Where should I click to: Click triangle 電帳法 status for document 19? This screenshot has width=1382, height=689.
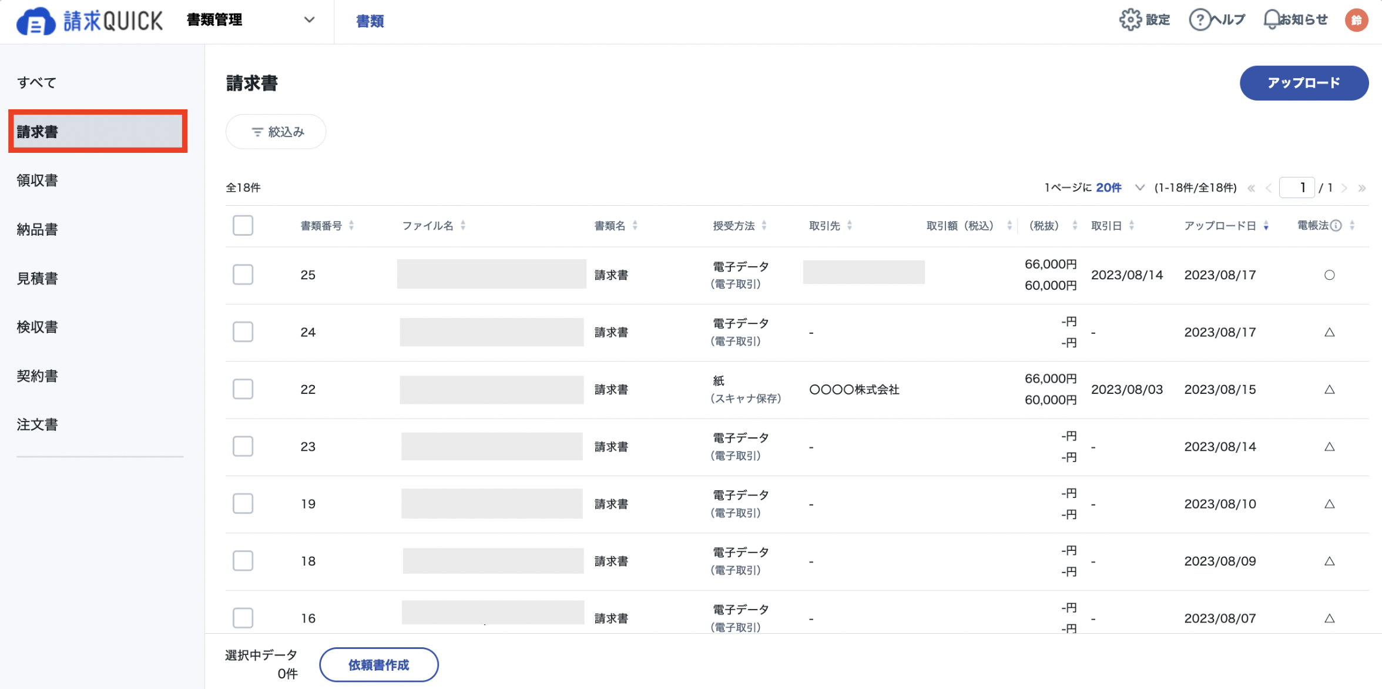[1330, 504]
